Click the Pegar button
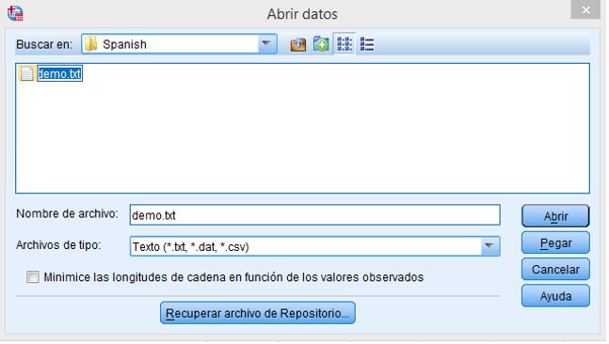609x344 pixels. [x=555, y=242]
